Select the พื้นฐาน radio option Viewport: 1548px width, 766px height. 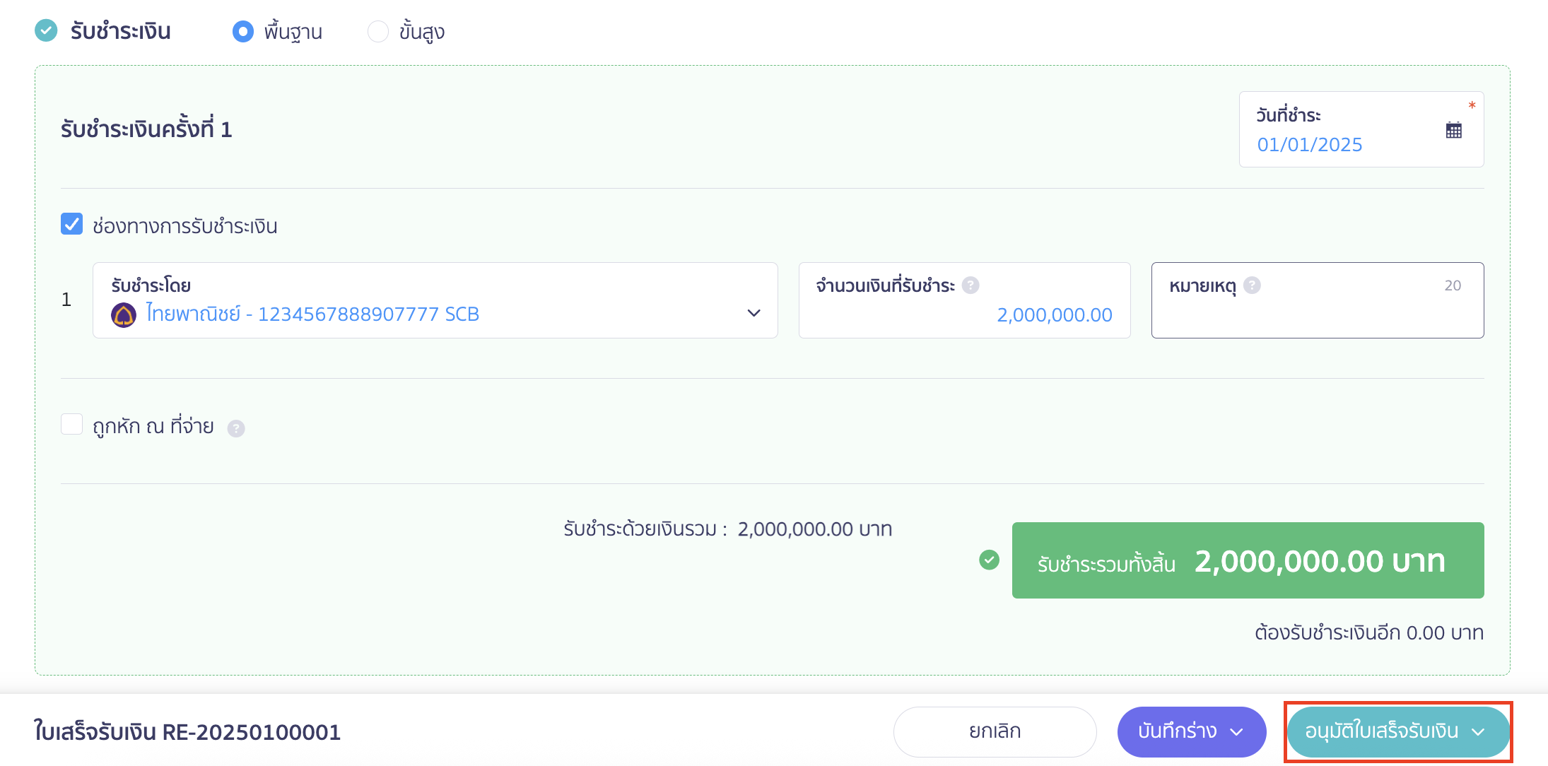pyautogui.click(x=242, y=31)
